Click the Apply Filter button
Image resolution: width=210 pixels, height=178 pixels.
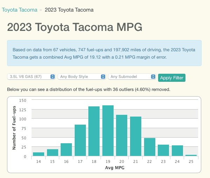click(x=172, y=78)
